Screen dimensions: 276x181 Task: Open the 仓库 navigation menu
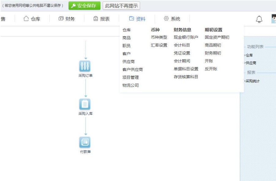[x=32, y=19]
